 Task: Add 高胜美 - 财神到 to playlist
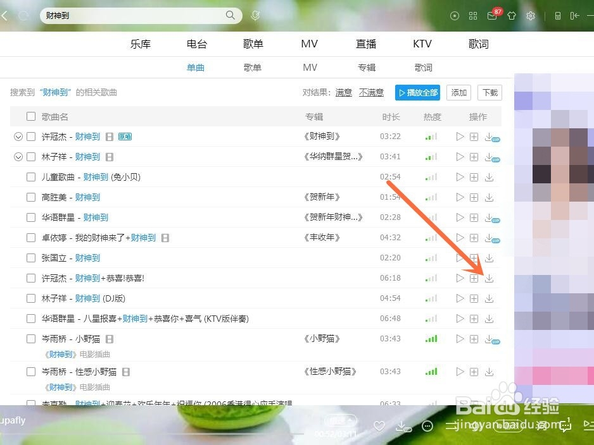click(x=474, y=197)
